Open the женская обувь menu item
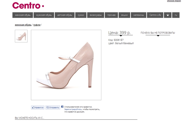Image resolution: width=186 pixels, height=124 pixels. (23, 15)
